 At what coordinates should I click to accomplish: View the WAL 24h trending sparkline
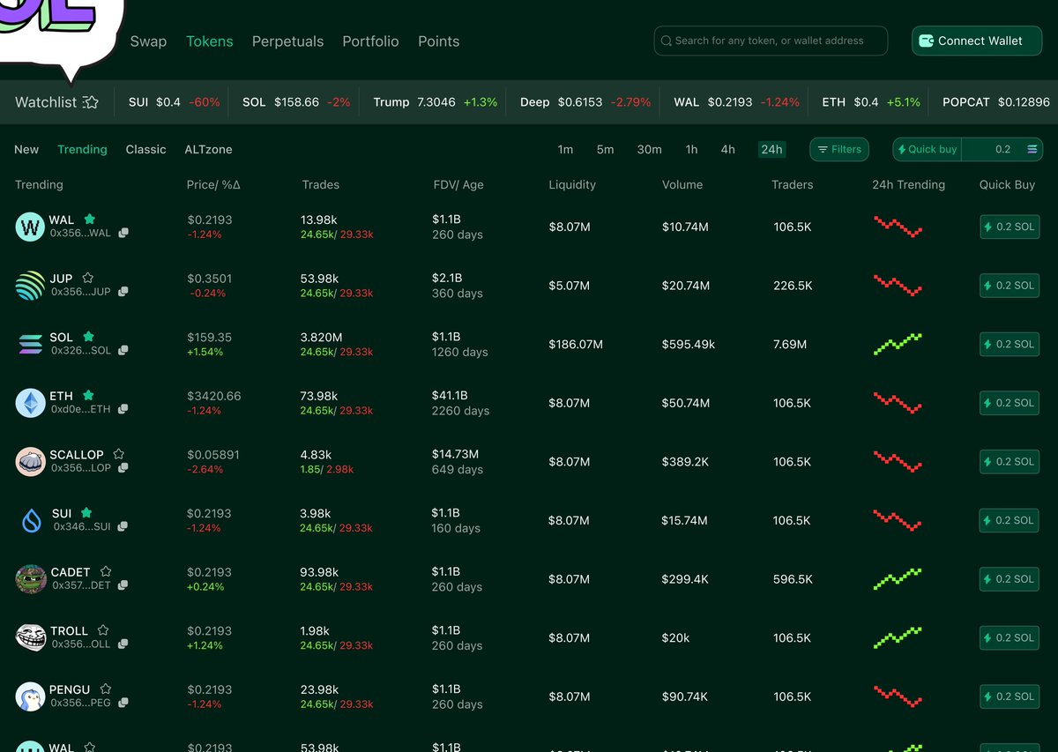[898, 227]
